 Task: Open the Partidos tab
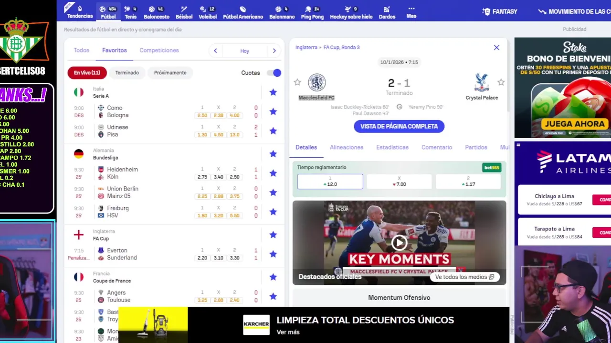[476, 147]
